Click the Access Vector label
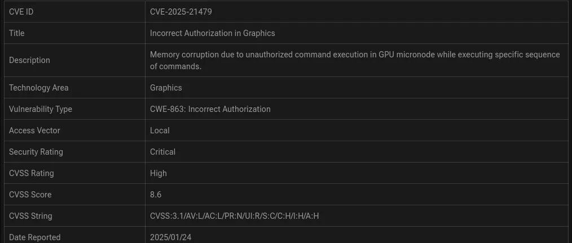572x243 pixels. pos(34,130)
